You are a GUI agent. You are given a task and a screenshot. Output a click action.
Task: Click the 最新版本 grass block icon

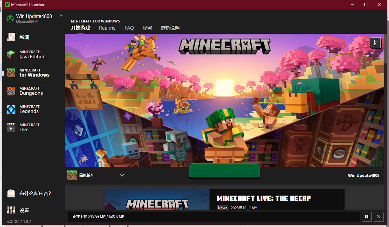pyautogui.click(x=72, y=175)
